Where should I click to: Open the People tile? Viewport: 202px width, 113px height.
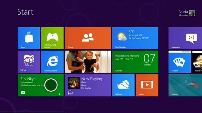click(x=88, y=38)
